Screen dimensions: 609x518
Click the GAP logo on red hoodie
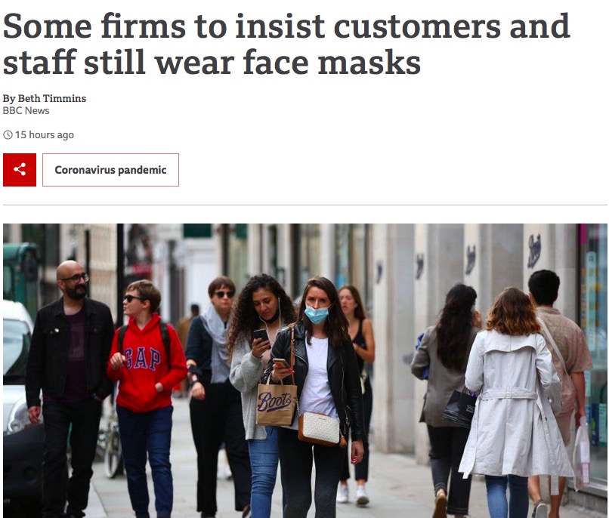pyautogui.click(x=142, y=359)
